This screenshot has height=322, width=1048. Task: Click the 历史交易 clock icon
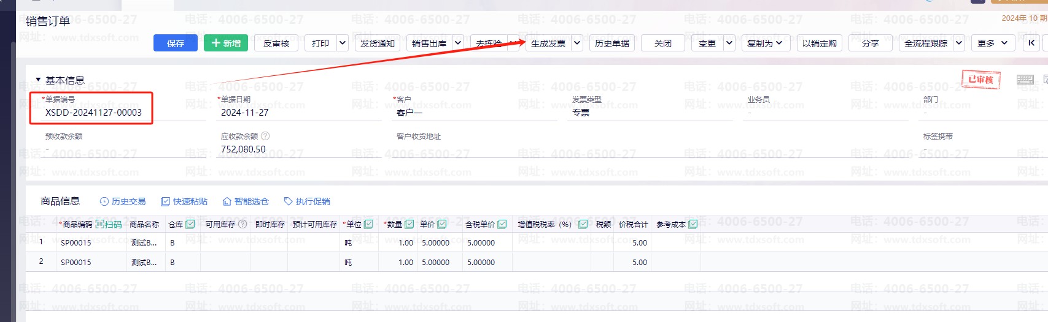tap(104, 201)
